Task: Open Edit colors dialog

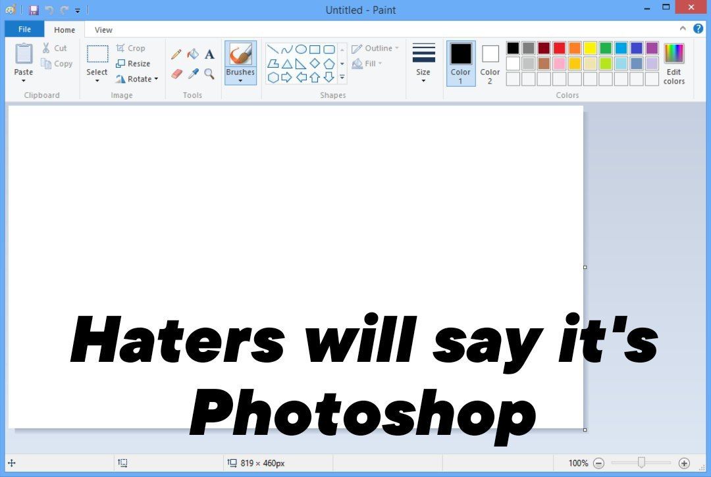Action: tap(674, 64)
